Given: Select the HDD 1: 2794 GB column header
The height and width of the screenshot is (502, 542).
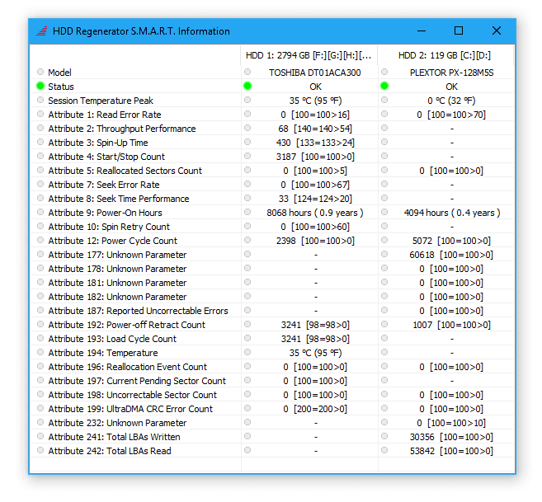Looking at the screenshot, I should pos(309,55).
